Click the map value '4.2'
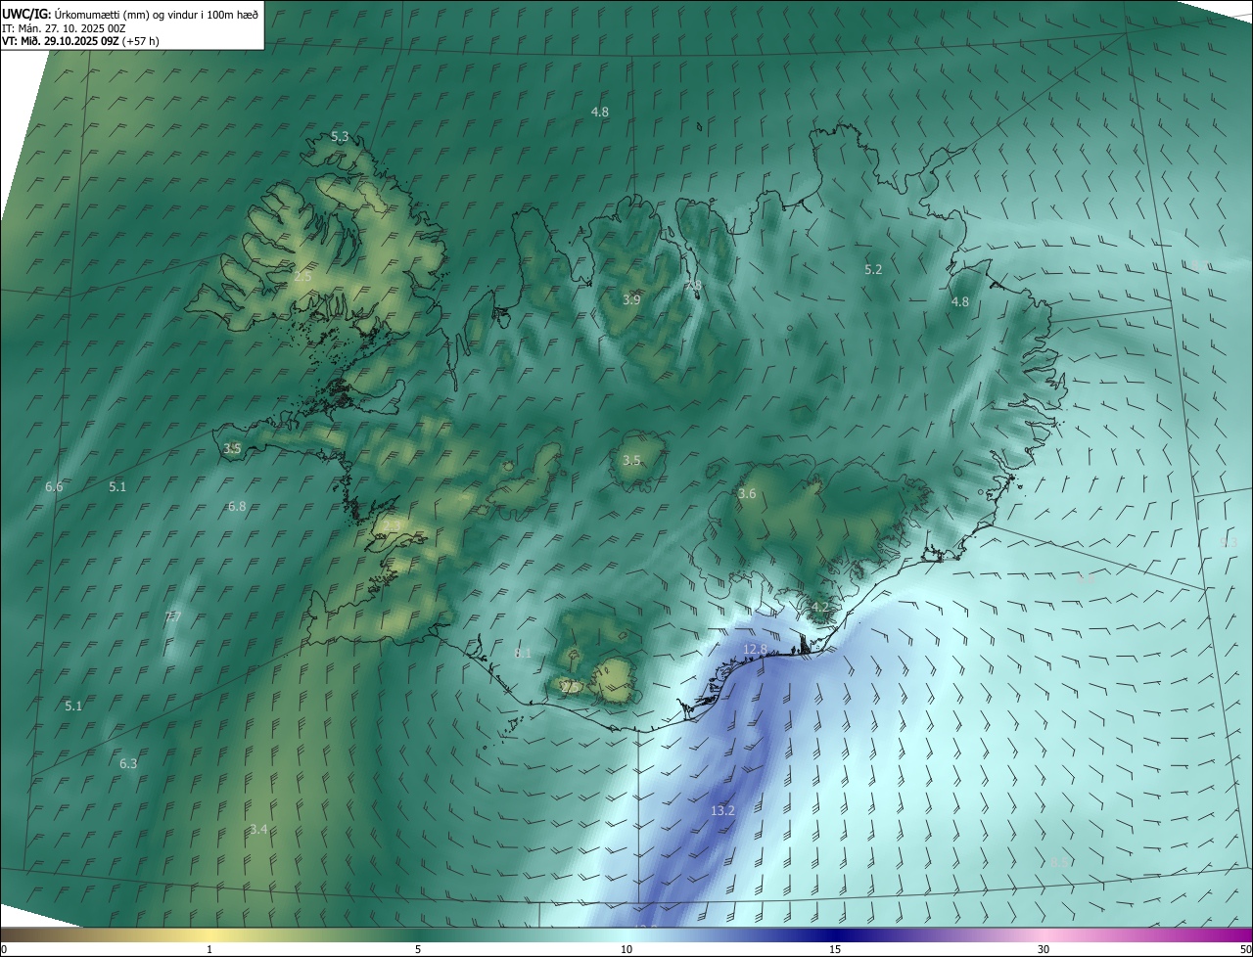The width and height of the screenshot is (1253, 957). pyautogui.click(x=819, y=608)
